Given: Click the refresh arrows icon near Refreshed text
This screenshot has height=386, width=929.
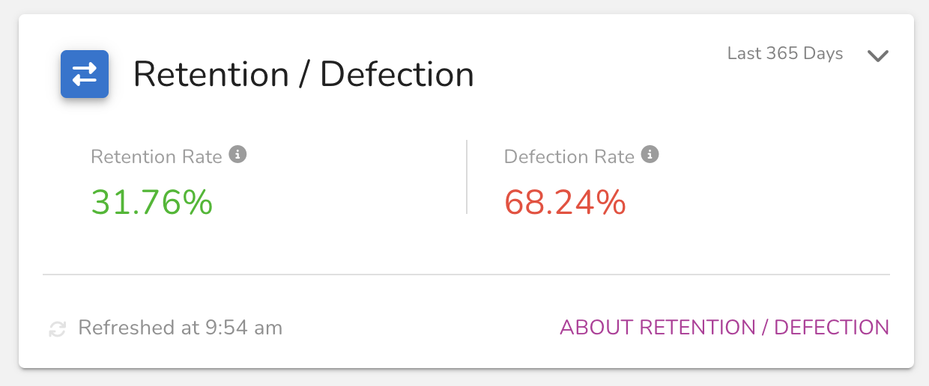Looking at the screenshot, I should point(58,328).
